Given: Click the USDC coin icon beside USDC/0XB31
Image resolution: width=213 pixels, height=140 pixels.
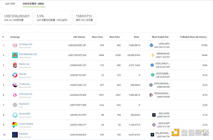Looking at the screenshot, I should [152, 65].
